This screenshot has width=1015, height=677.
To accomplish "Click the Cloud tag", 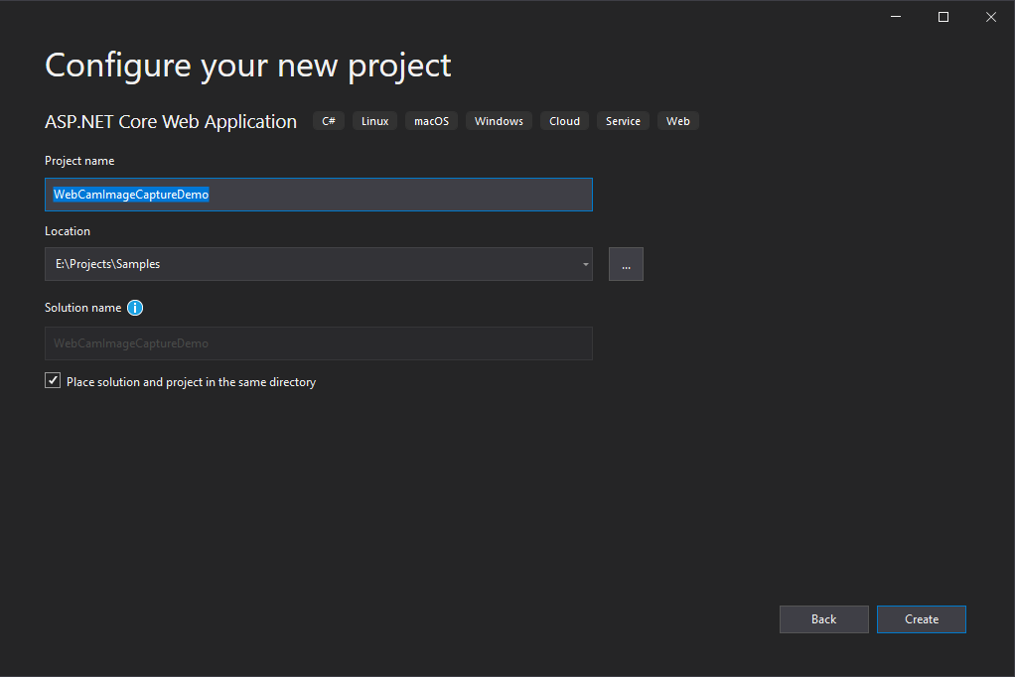I will (564, 121).
